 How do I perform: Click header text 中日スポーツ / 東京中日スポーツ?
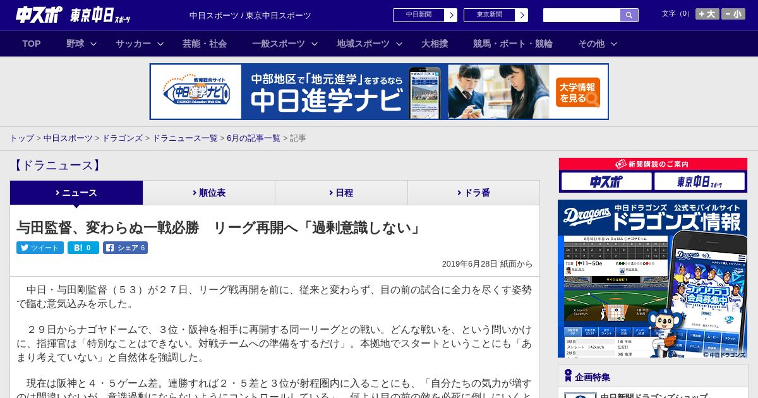pyautogui.click(x=250, y=15)
